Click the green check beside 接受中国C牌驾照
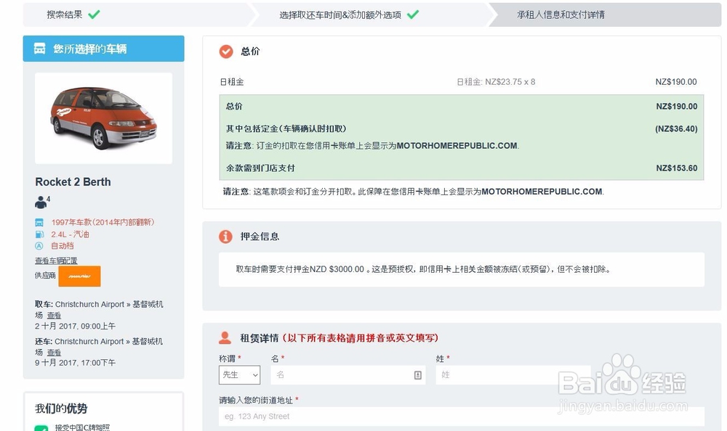This screenshot has height=431, width=727. (41, 428)
